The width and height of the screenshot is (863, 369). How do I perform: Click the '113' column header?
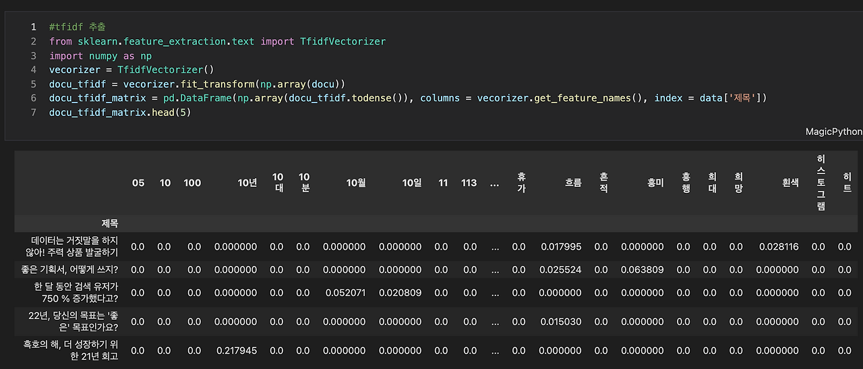point(469,183)
